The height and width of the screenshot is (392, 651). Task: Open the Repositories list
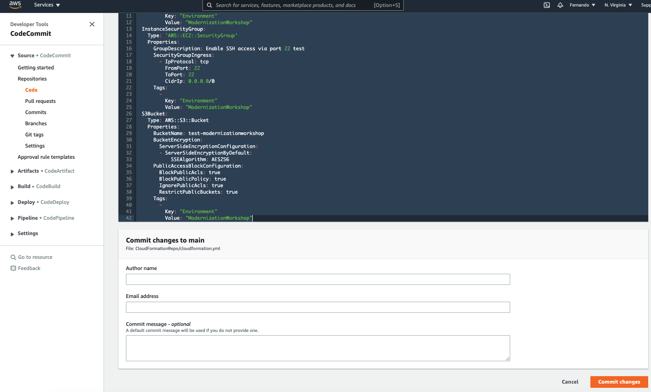pyautogui.click(x=32, y=79)
